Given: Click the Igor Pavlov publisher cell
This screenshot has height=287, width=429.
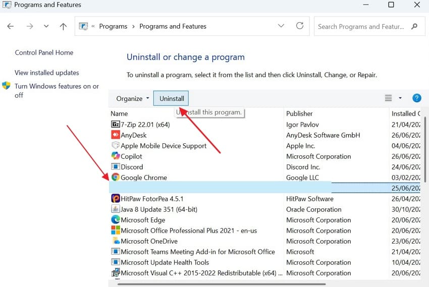Looking at the screenshot, I should point(302,125).
